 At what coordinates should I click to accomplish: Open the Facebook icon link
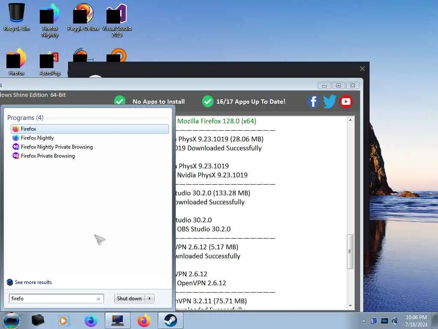313,101
